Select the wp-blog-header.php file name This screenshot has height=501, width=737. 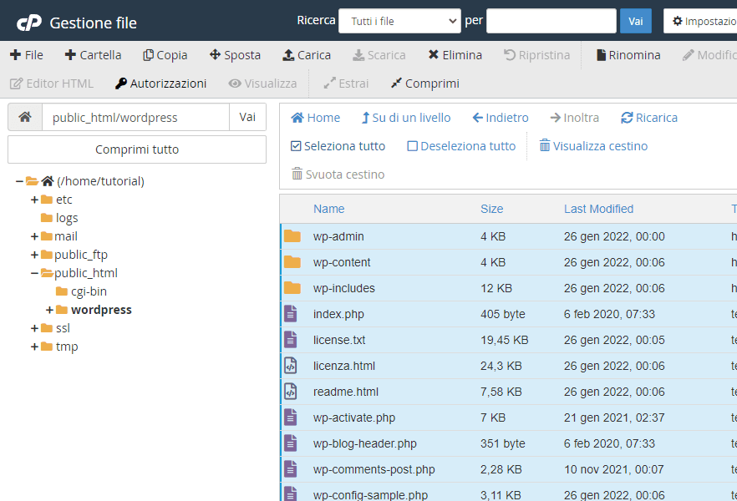tap(364, 443)
